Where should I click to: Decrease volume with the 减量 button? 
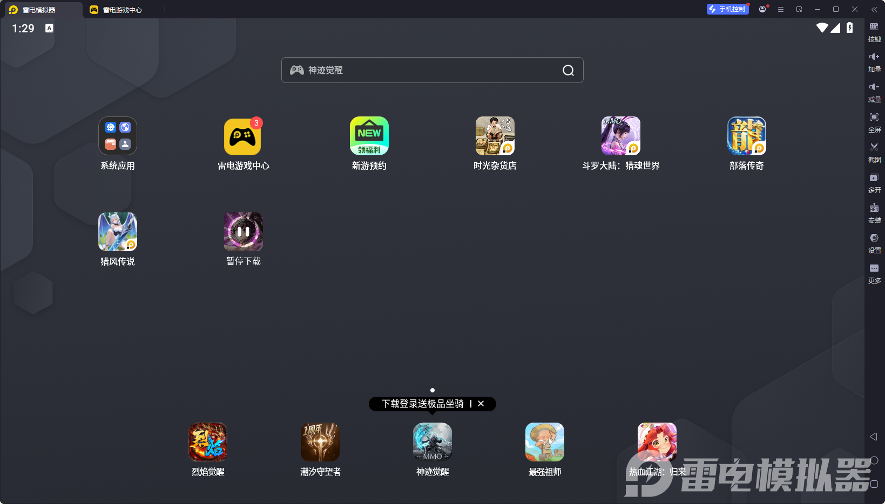coord(874,92)
